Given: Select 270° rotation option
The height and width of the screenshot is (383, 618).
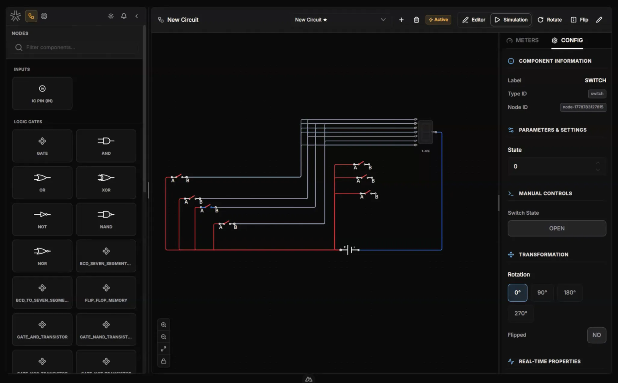Looking at the screenshot, I should click(x=521, y=313).
